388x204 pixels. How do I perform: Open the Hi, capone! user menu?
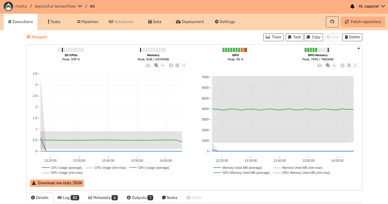(x=372, y=6)
